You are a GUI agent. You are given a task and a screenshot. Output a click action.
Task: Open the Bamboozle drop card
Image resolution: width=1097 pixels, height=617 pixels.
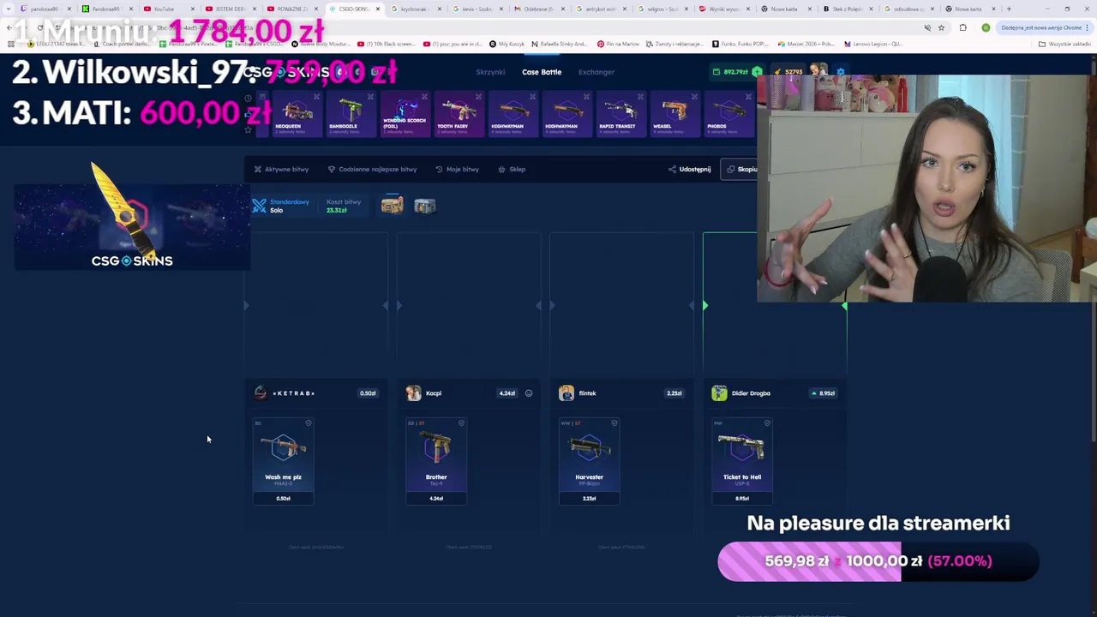tap(350, 114)
